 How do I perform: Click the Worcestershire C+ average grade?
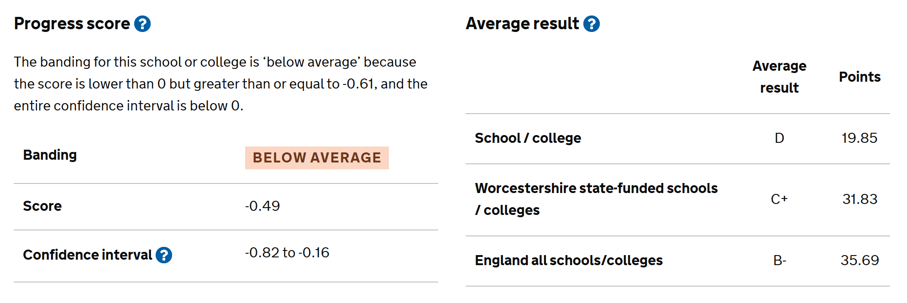[x=779, y=199]
